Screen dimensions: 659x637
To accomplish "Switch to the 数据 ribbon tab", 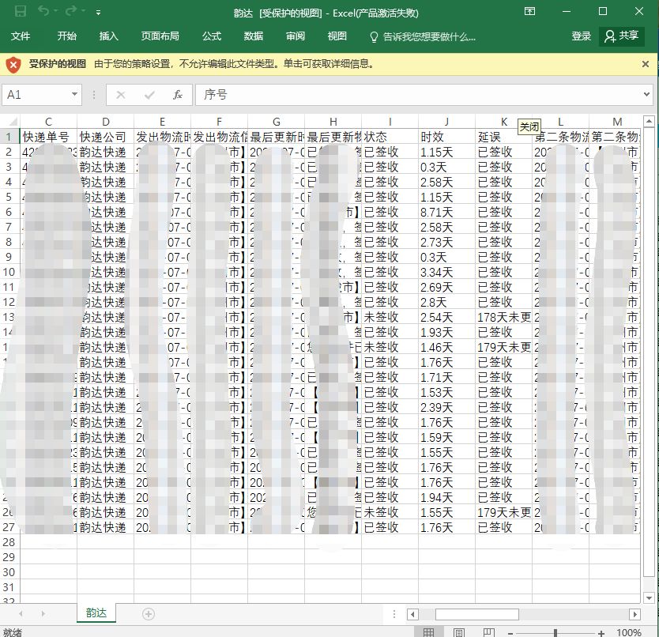I will pyautogui.click(x=254, y=36).
